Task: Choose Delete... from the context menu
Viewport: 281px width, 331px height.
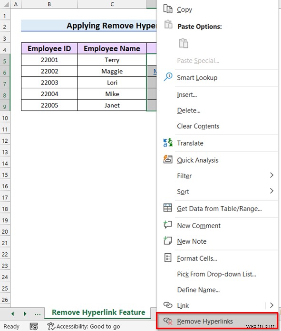Action: pyautogui.click(x=189, y=110)
